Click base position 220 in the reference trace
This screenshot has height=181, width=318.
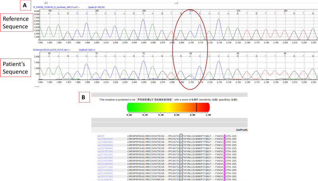pyautogui.click(x=286, y=11)
